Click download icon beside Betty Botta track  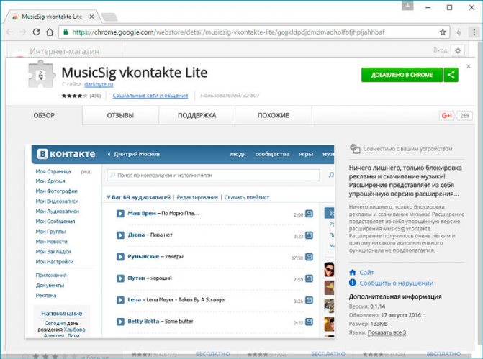309,322
